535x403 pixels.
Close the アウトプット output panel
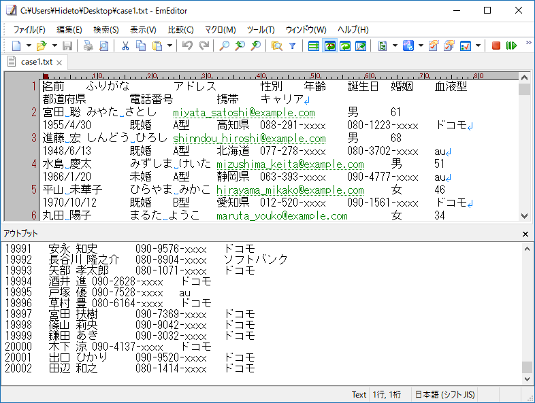coord(525,234)
